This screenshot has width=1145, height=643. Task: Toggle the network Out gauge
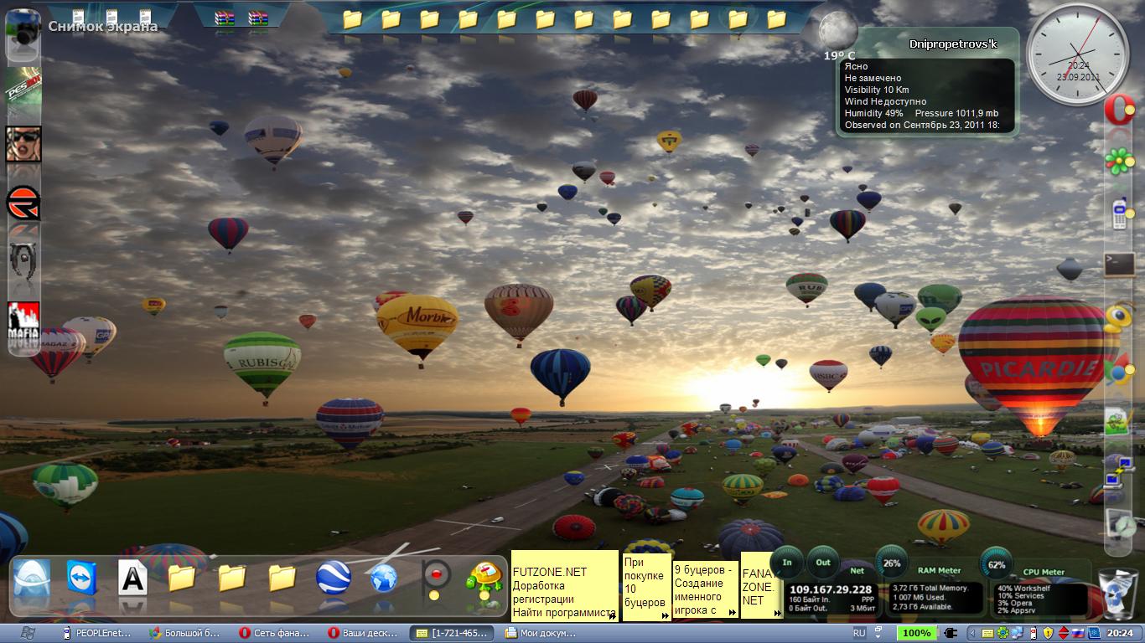click(x=823, y=563)
